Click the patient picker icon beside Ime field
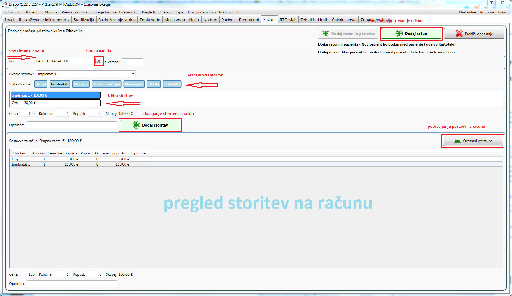The image size is (512, 296). (98, 61)
